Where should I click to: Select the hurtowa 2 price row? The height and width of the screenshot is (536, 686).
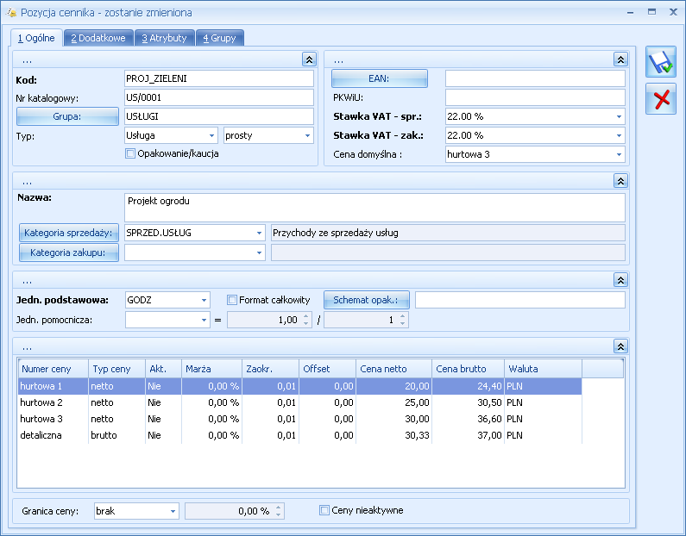299,402
